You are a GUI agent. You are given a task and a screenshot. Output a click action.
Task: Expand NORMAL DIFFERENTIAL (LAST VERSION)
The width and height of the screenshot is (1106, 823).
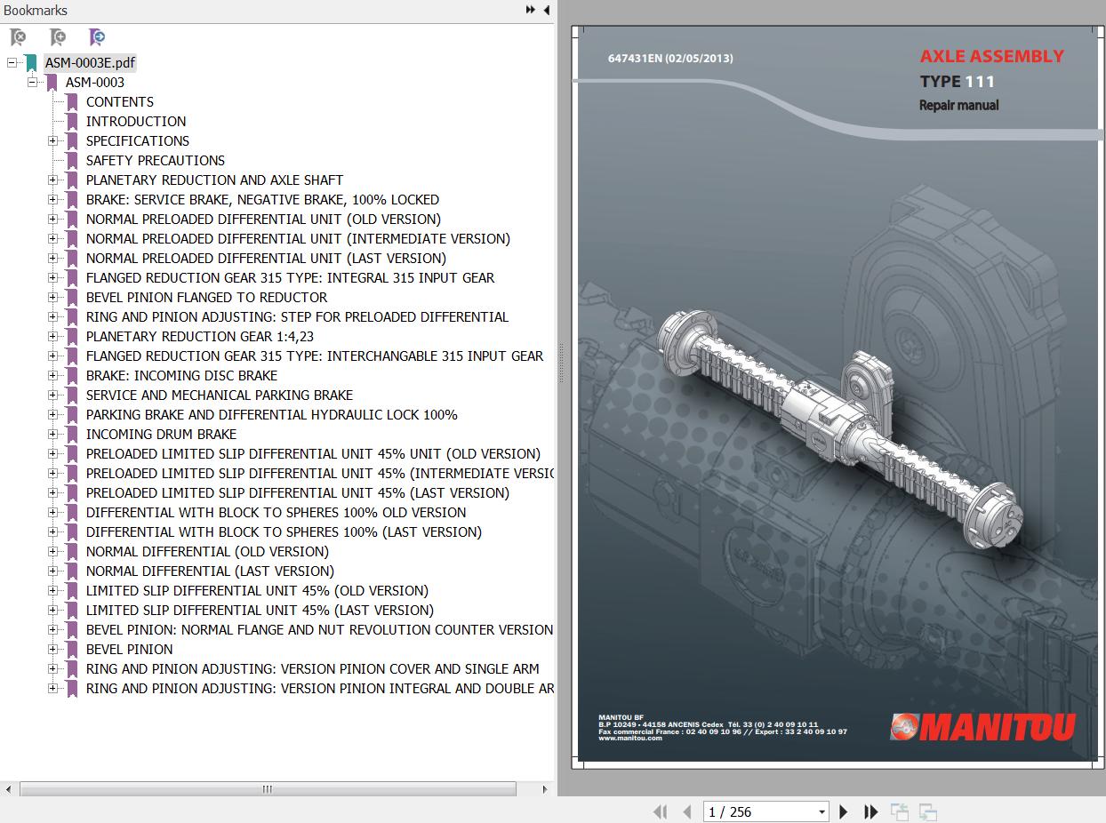52,571
